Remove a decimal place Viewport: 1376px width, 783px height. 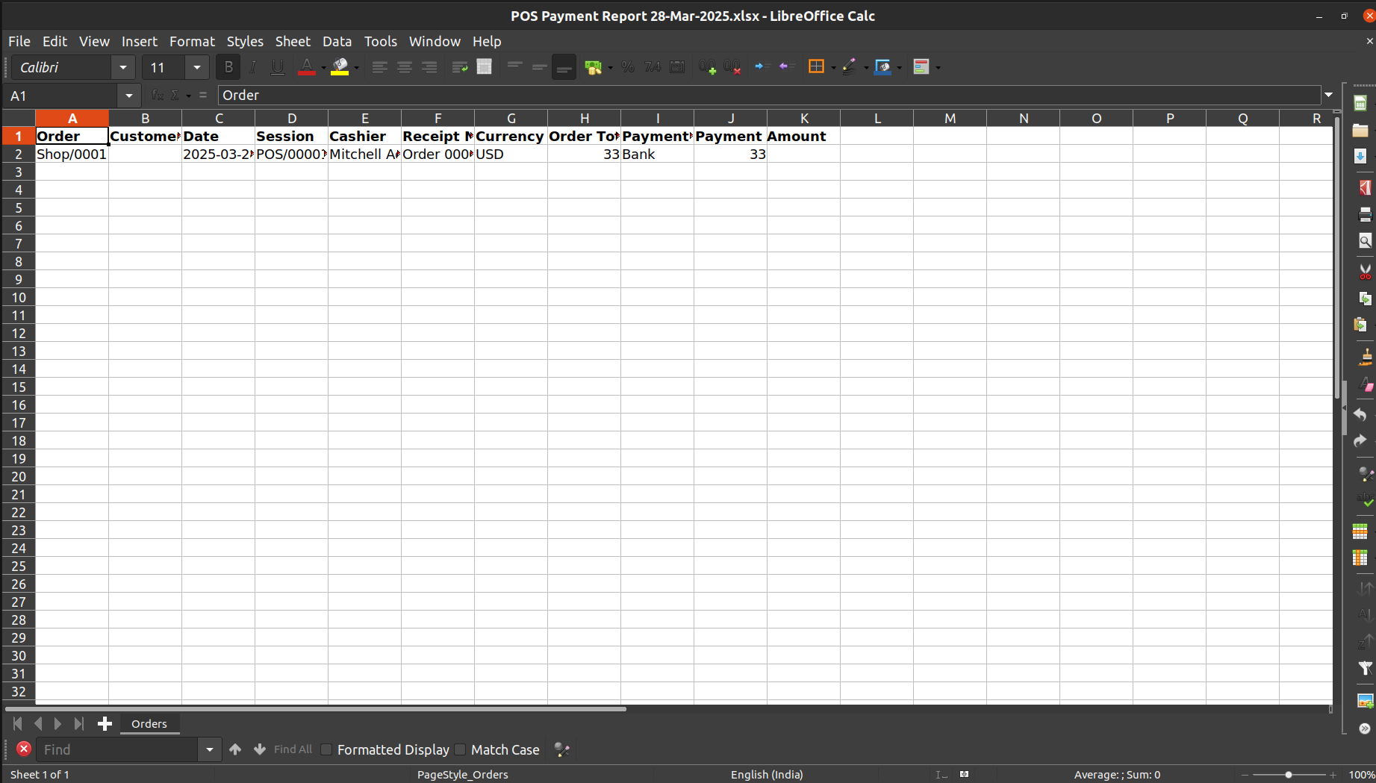click(x=732, y=67)
